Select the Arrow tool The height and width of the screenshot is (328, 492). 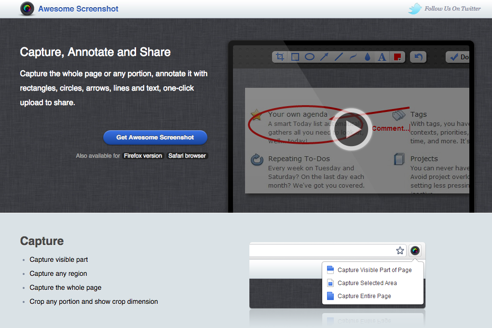pos(324,57)
